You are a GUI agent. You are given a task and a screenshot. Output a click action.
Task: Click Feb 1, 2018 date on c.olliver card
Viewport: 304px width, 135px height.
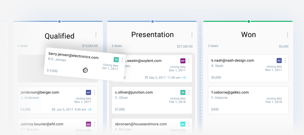click(177, 102)
